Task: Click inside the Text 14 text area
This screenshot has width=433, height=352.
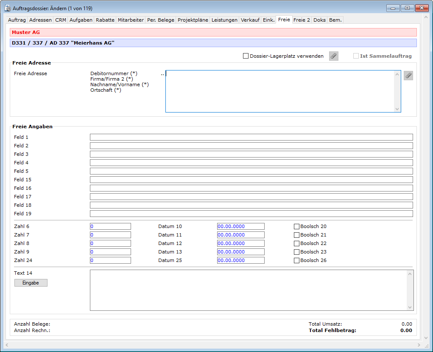Action: [x=249, y=290]
